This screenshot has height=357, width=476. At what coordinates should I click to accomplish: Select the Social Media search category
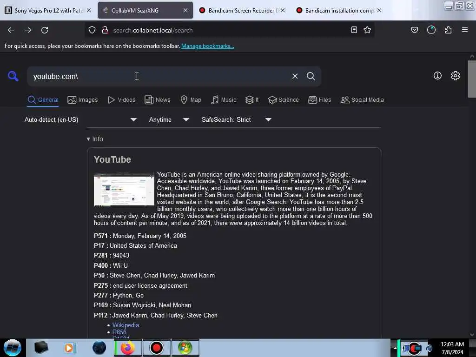pos(362,100)
